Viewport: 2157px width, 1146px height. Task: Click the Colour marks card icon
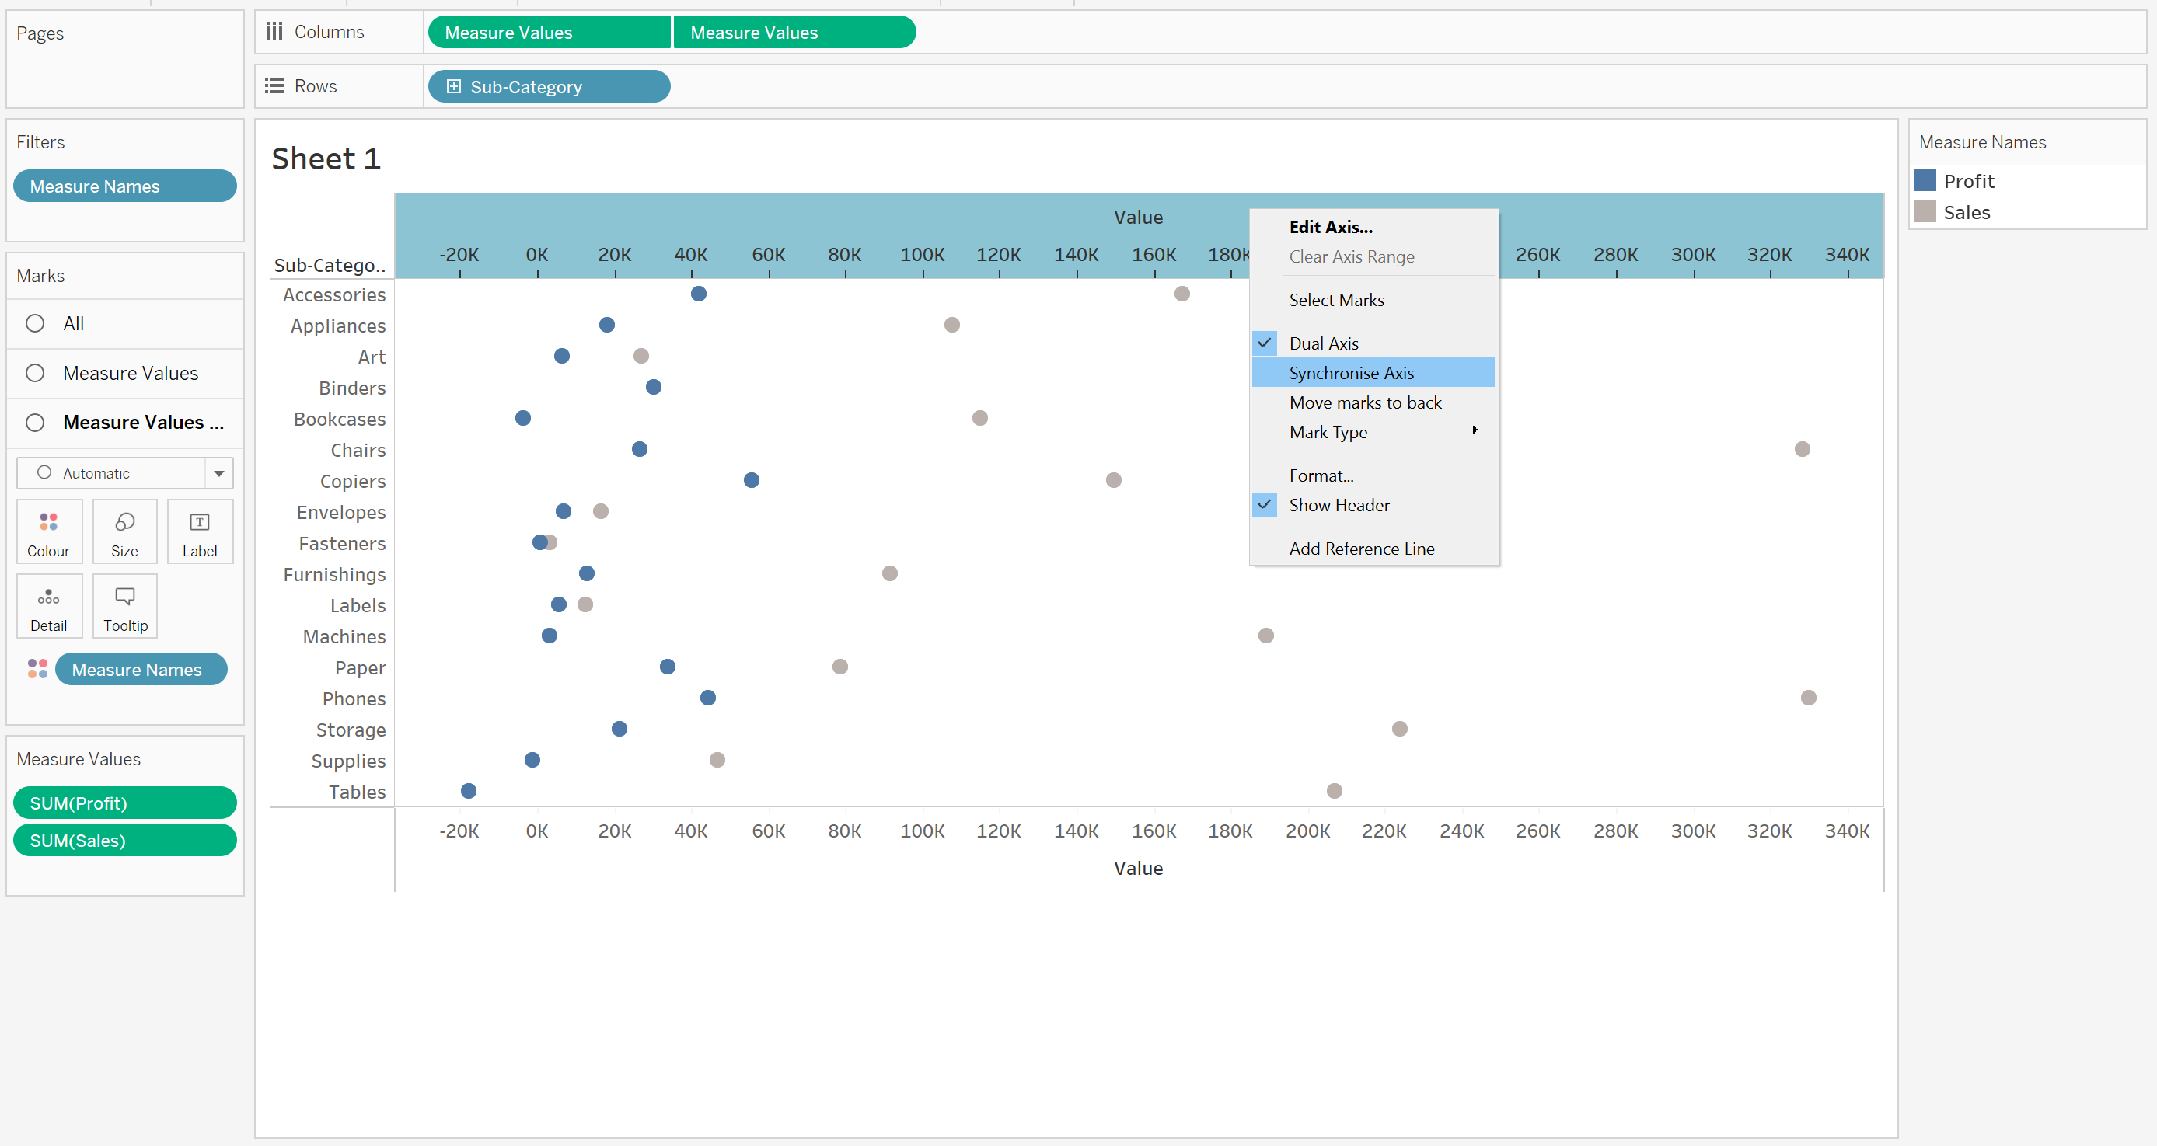point(48,522)
